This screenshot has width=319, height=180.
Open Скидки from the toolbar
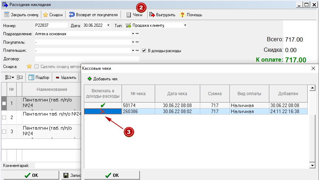pyautogui.click(x=53, y=15)
